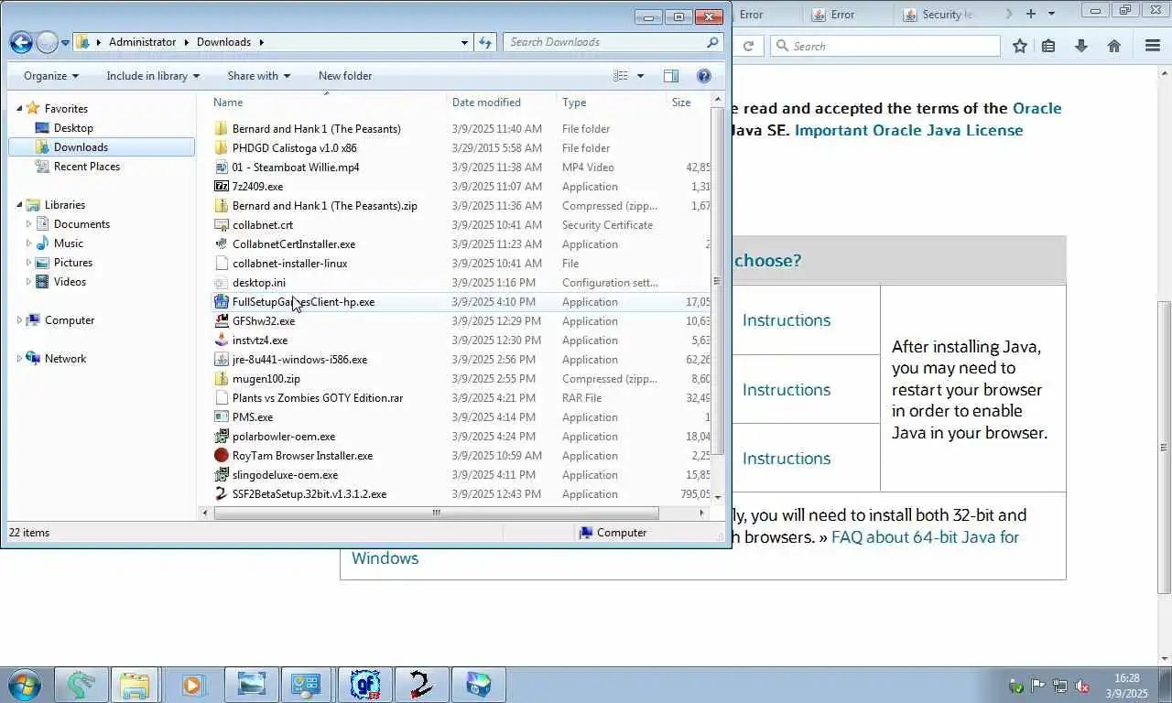Select the mugen100.zip file
Image resolution: width=1172 pixels, height=703 pixels.
coord(266,379)
